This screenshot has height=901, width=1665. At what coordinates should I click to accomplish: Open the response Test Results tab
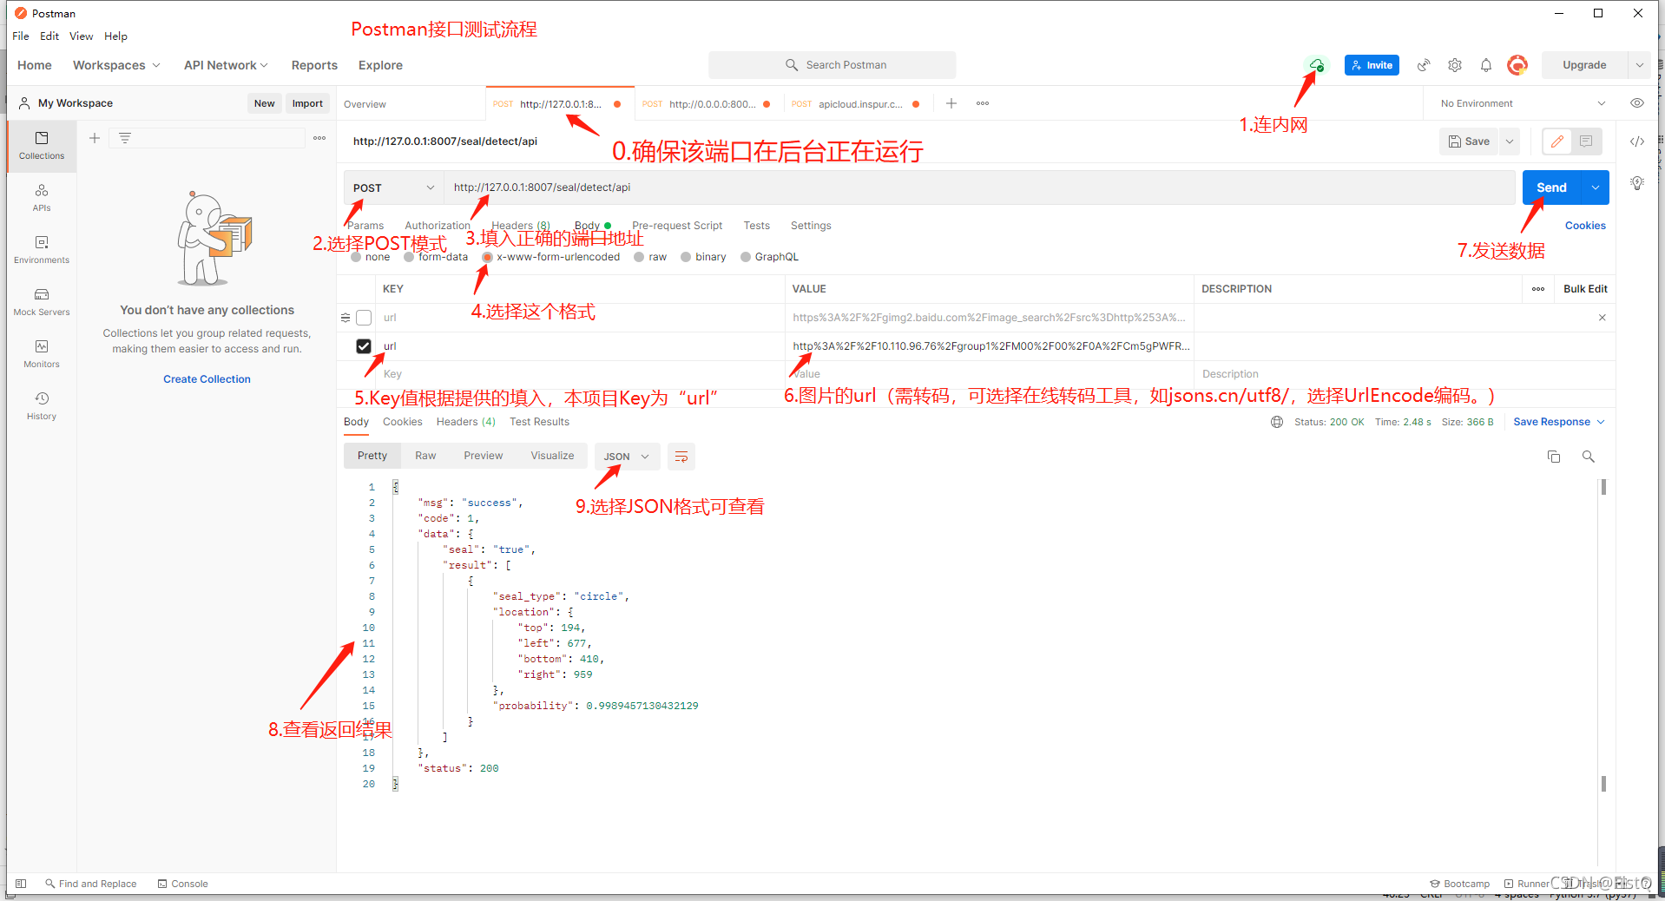click(x=539, y=422)
